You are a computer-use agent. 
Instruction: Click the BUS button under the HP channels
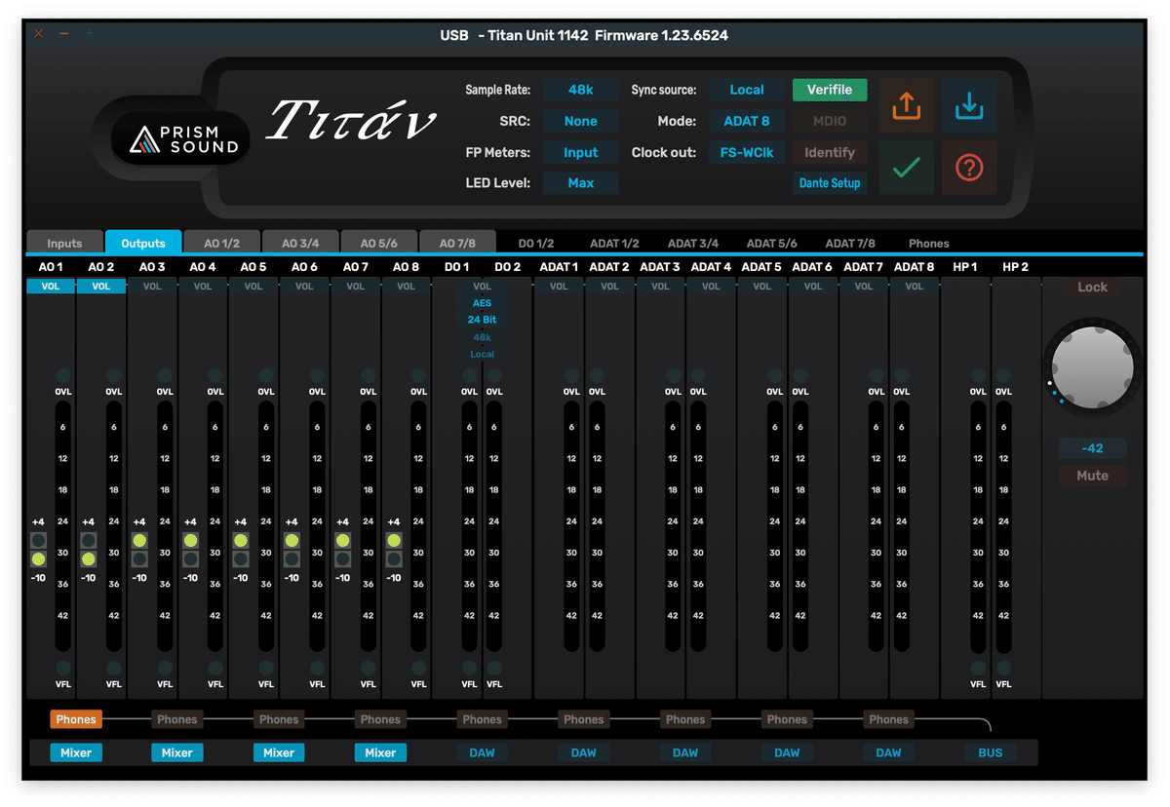pyautogui.click(x=990, y=752)
